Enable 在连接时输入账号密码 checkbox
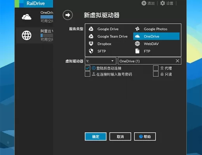Image resolution: width=202 pixels, height=155 pixels. tap(87, 74)
